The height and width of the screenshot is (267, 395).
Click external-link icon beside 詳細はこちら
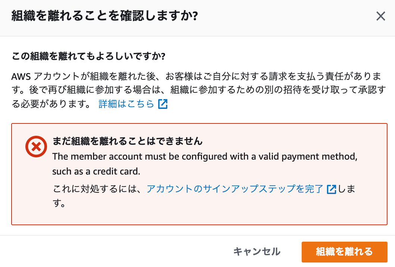pyautogui.click(x=163, y=104)
